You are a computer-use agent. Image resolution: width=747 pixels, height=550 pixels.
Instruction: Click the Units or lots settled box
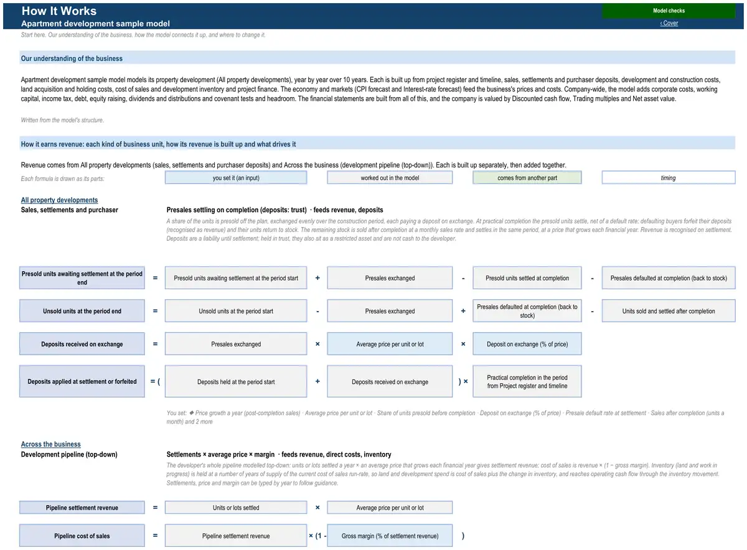point(236,508)
